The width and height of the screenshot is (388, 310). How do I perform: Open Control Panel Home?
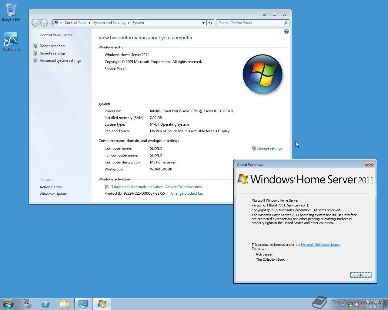pyautogui.click(x=56, y=35)
